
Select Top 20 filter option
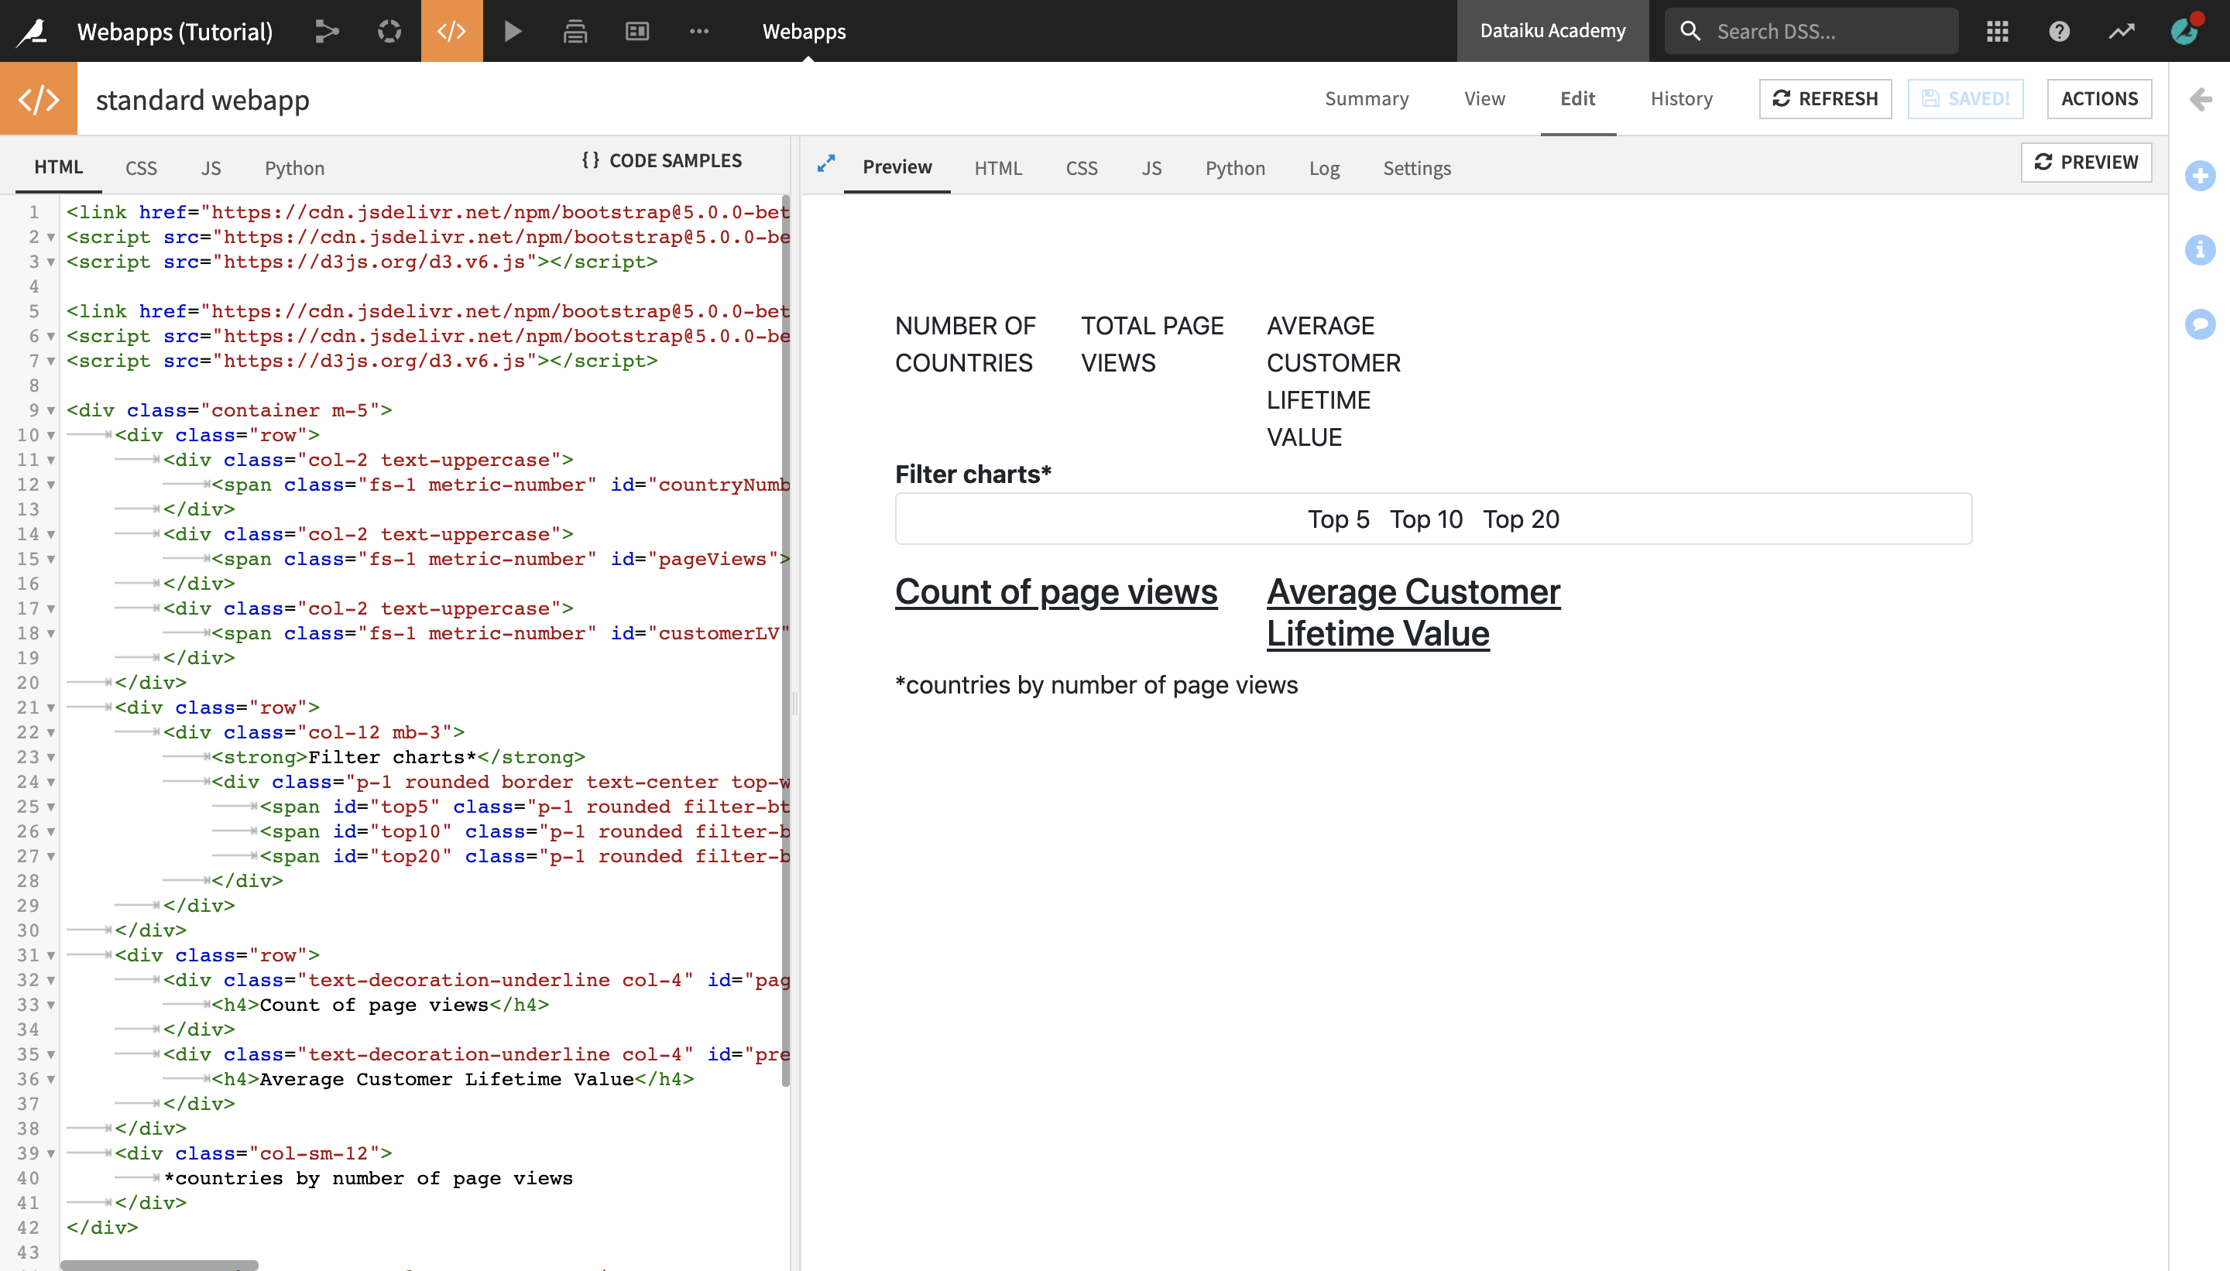pyautogui.click(x=1519, y=519)
